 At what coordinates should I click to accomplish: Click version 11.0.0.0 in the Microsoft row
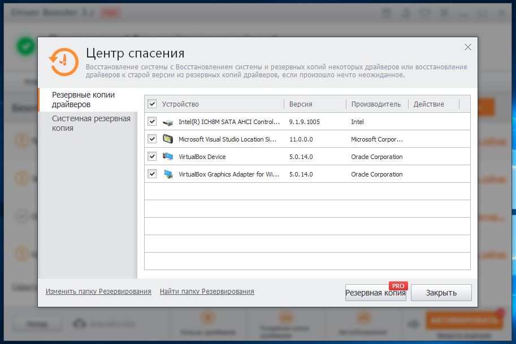coord(301,139)
